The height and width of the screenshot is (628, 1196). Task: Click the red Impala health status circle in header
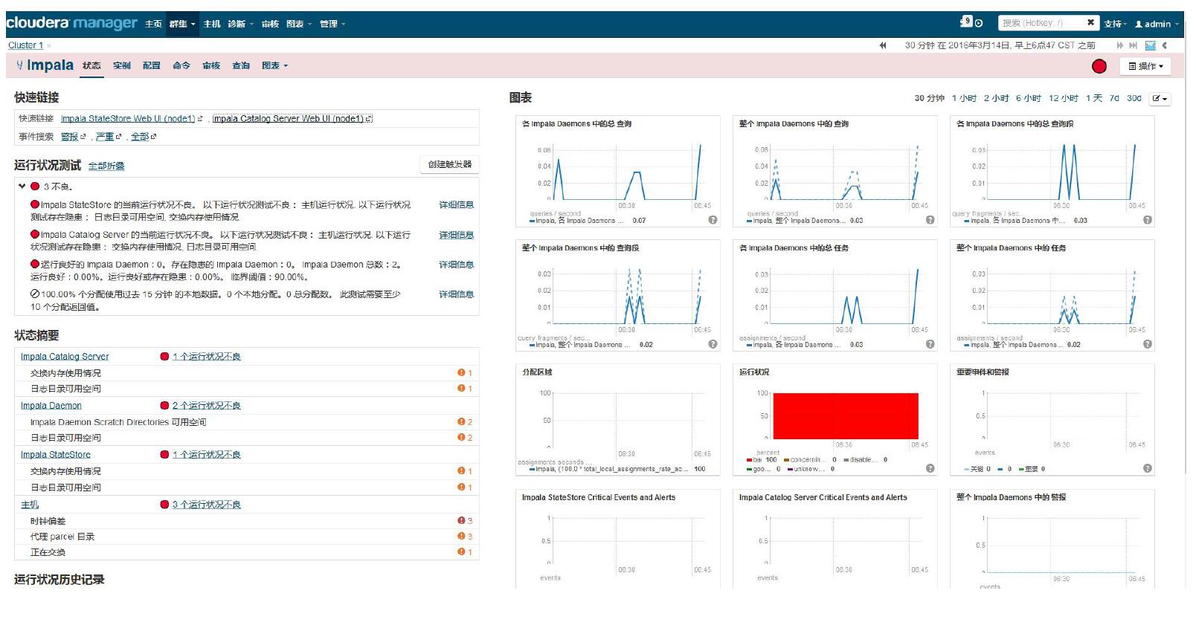(1099, 66)
